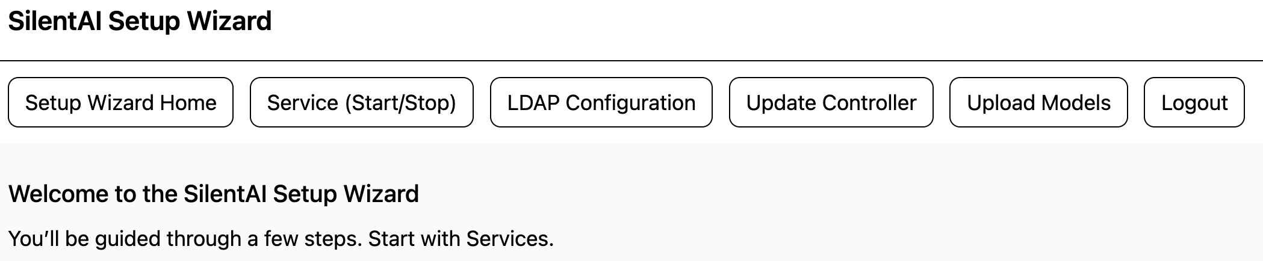Click the word Services in the instructions

(507, 239)
